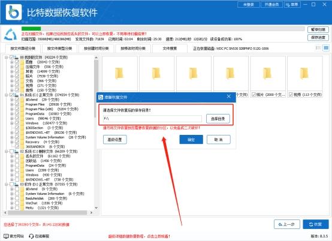Click the 未登录 login button
Screen dimensions: 332x241
(249, 4)
